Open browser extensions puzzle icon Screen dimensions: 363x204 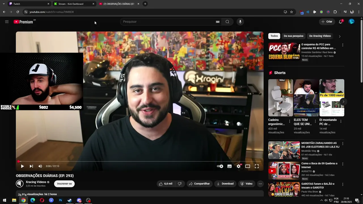tap(335, 12)
